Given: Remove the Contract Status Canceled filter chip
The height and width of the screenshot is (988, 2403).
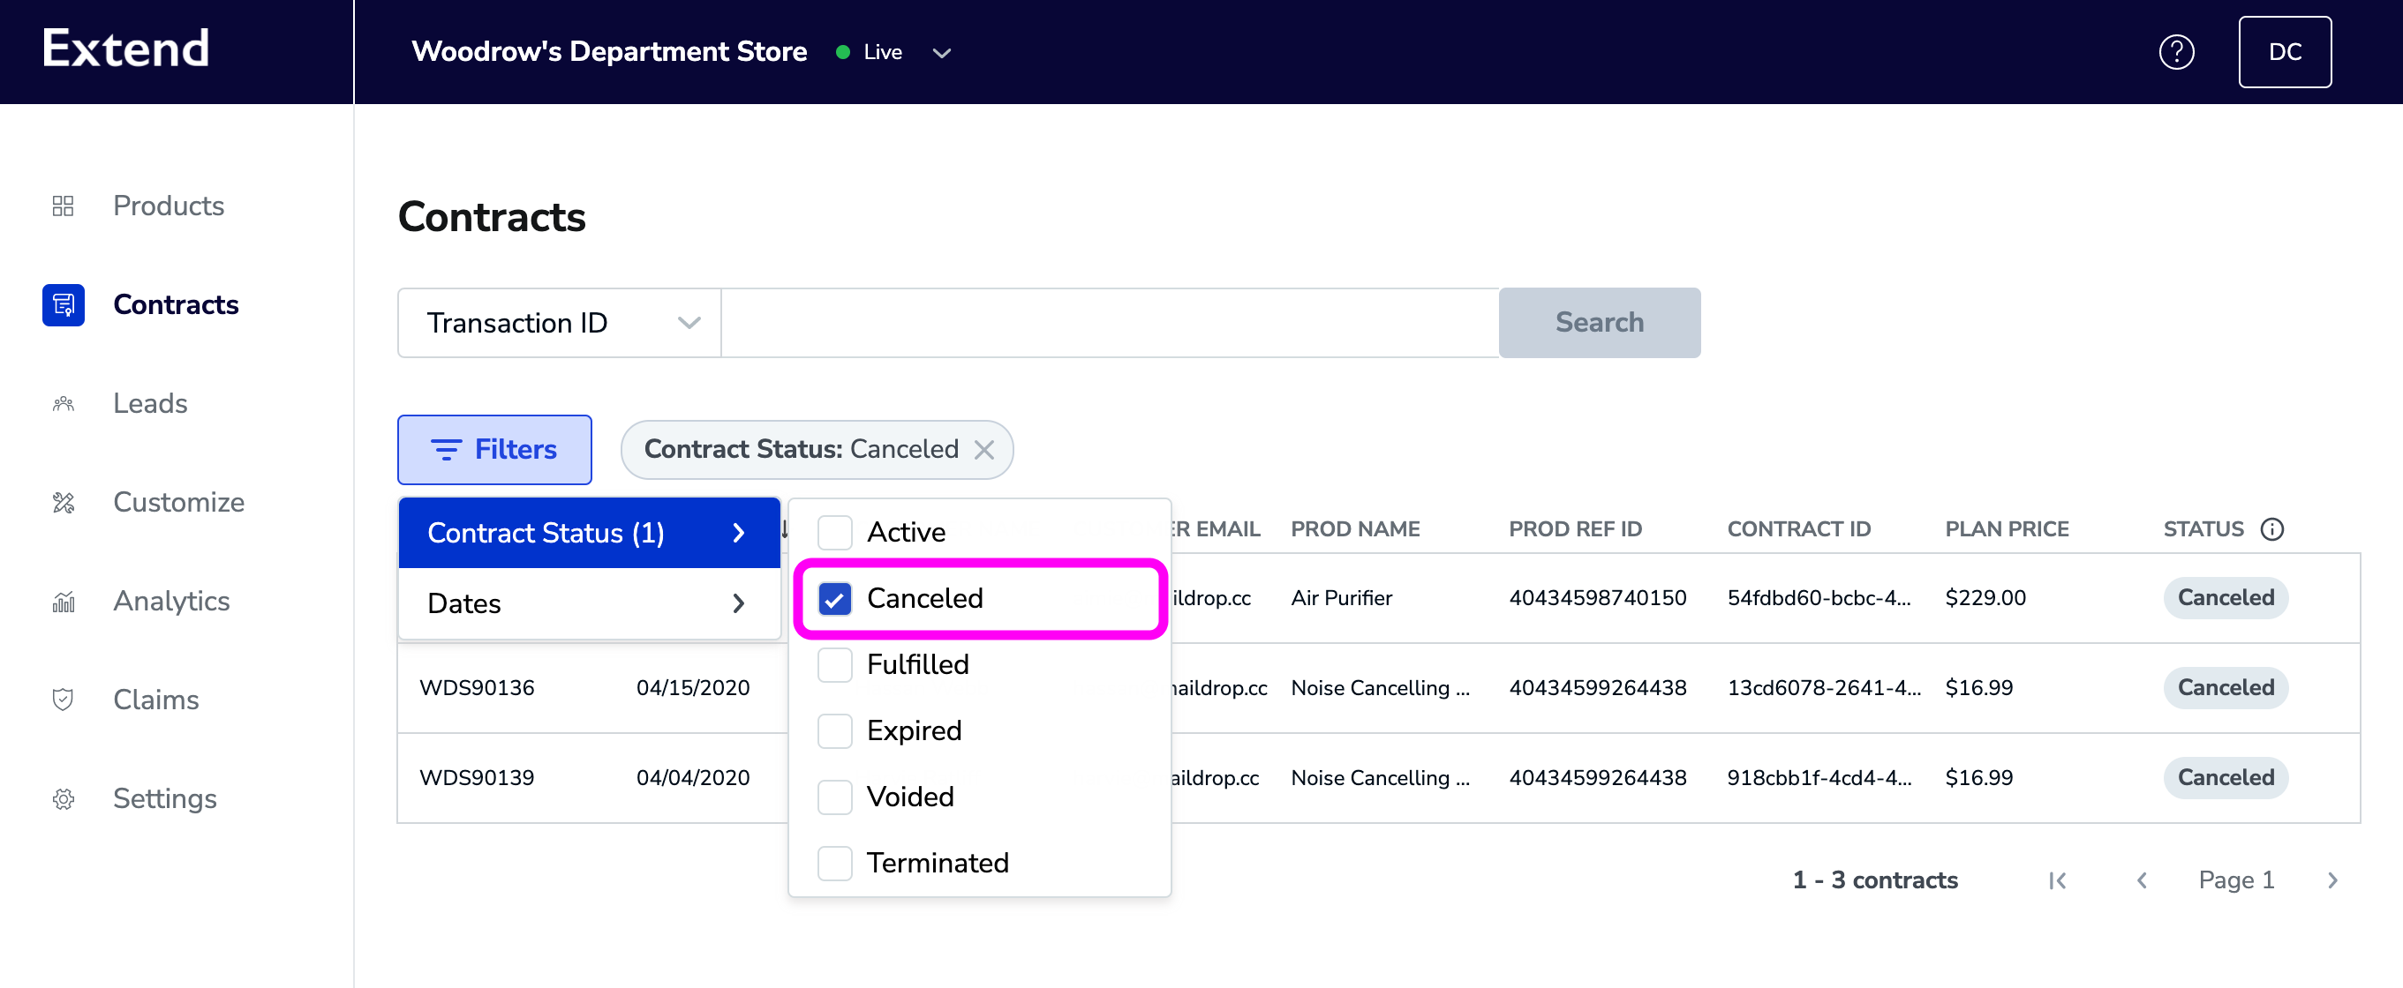Looking at the screenshot, I should [983, 449].
